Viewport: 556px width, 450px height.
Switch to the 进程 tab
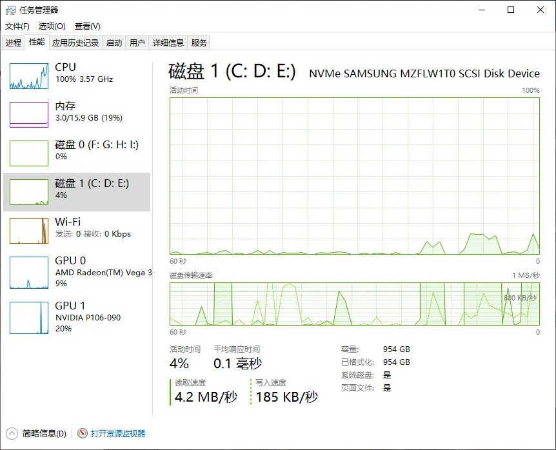click(14, 43)
